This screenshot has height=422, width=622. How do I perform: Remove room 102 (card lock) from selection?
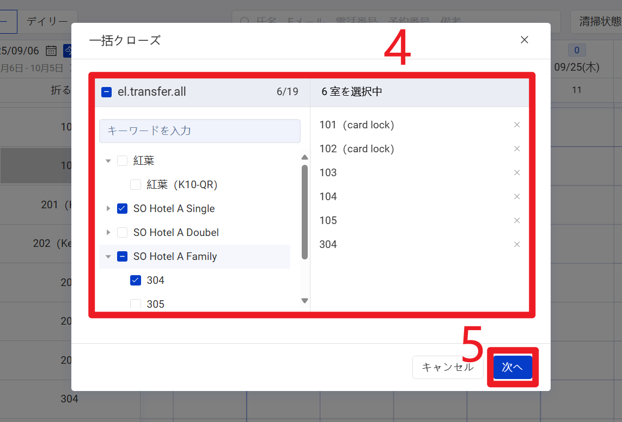click(x=517, y=149)
